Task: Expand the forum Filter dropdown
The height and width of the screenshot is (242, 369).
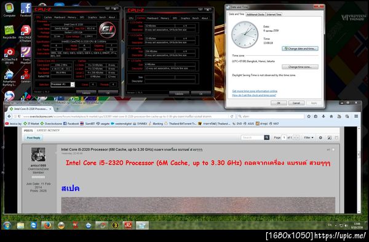Action: pos(309,138)
